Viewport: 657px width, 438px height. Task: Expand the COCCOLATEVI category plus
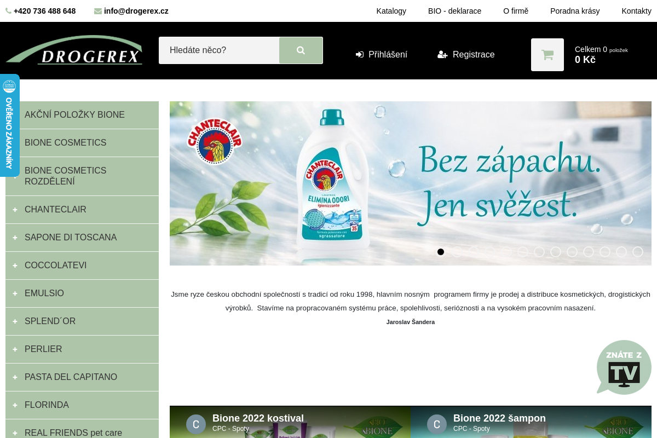pos(15,266)
